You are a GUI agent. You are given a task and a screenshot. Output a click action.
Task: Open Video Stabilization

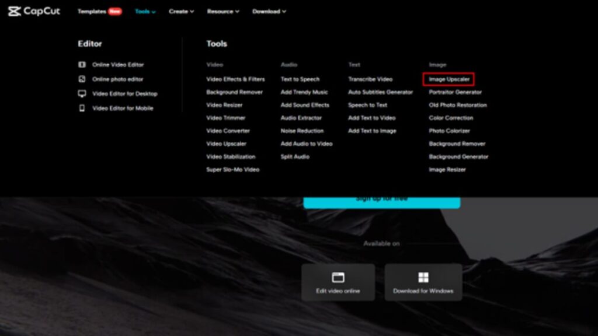pyautogui.click(x=231, y=156)
